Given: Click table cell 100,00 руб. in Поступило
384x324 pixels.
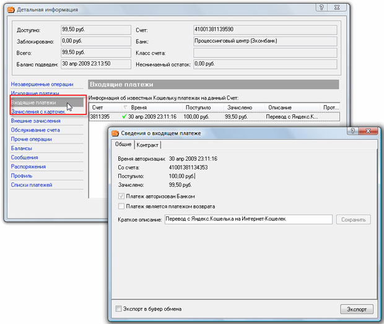Looking at the screenshot, I should 196,117.
